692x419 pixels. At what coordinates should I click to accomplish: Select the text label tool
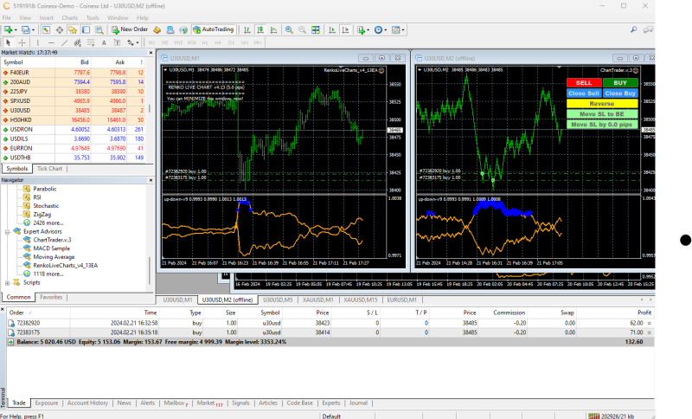tap(115, 42)
